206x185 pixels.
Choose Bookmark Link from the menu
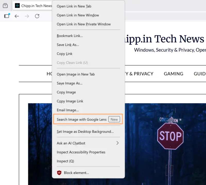point(70,36)
